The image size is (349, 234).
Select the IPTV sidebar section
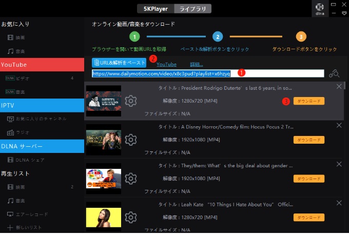click(x=42, y=105)
